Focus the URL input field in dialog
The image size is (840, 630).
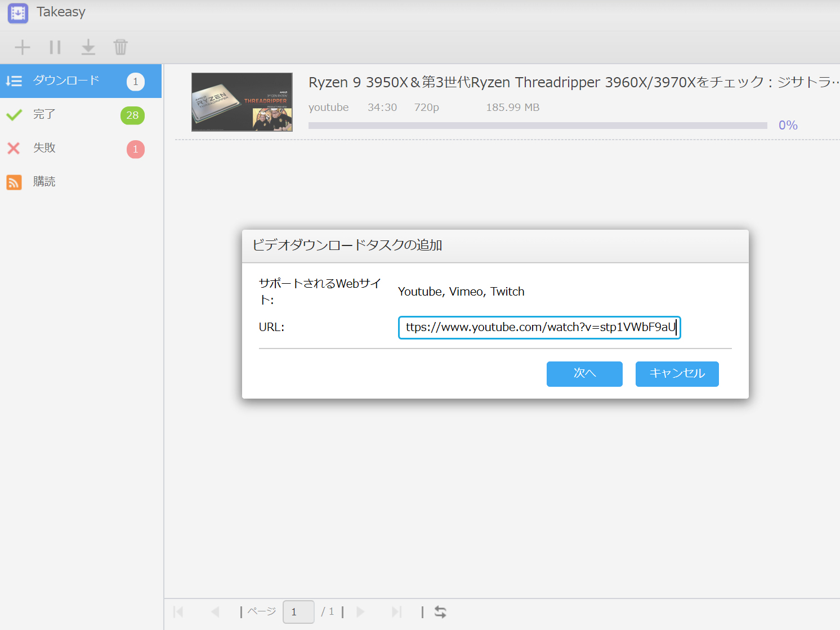pyautogui.click(x=539, y=328)
